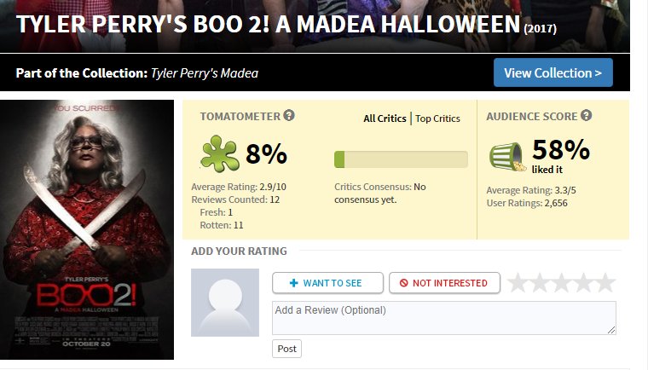Click the user avatar placeholder image
The height and width of the screenshot is (370, 648).
(x=225, y=302)
